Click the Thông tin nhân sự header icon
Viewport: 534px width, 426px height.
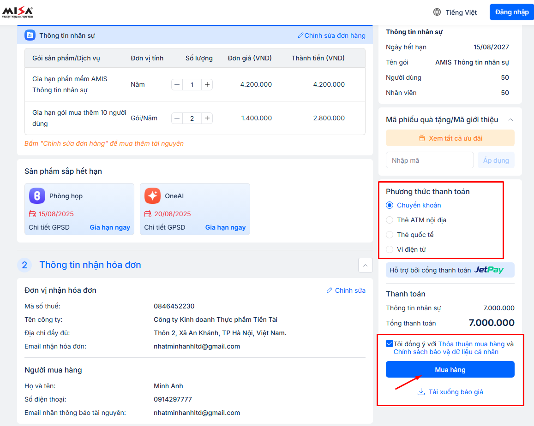click(x=30, y=35)
